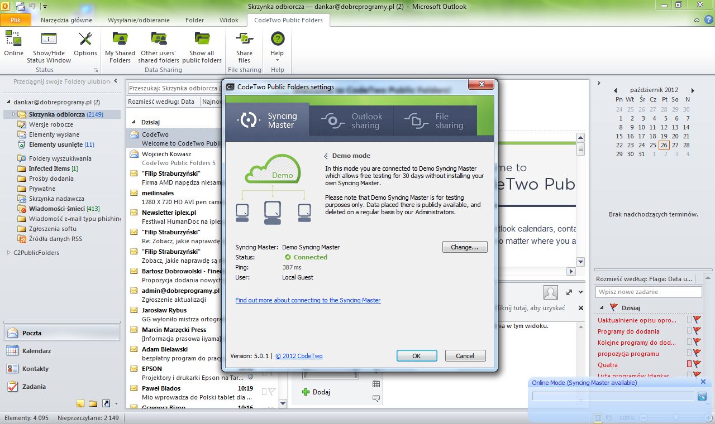The height and width of the screenshot is (424, 715).
Task: Click Cancel in the settings dialog
Action: pos(465,355)
